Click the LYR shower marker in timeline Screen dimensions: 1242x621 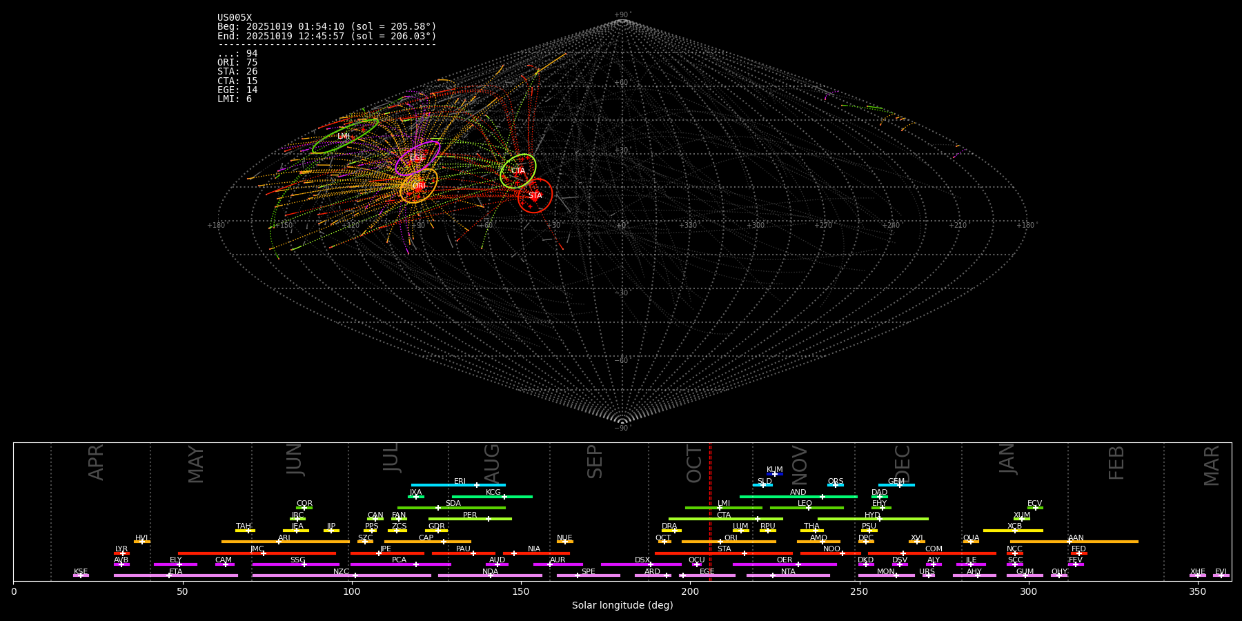click(121, 553)
